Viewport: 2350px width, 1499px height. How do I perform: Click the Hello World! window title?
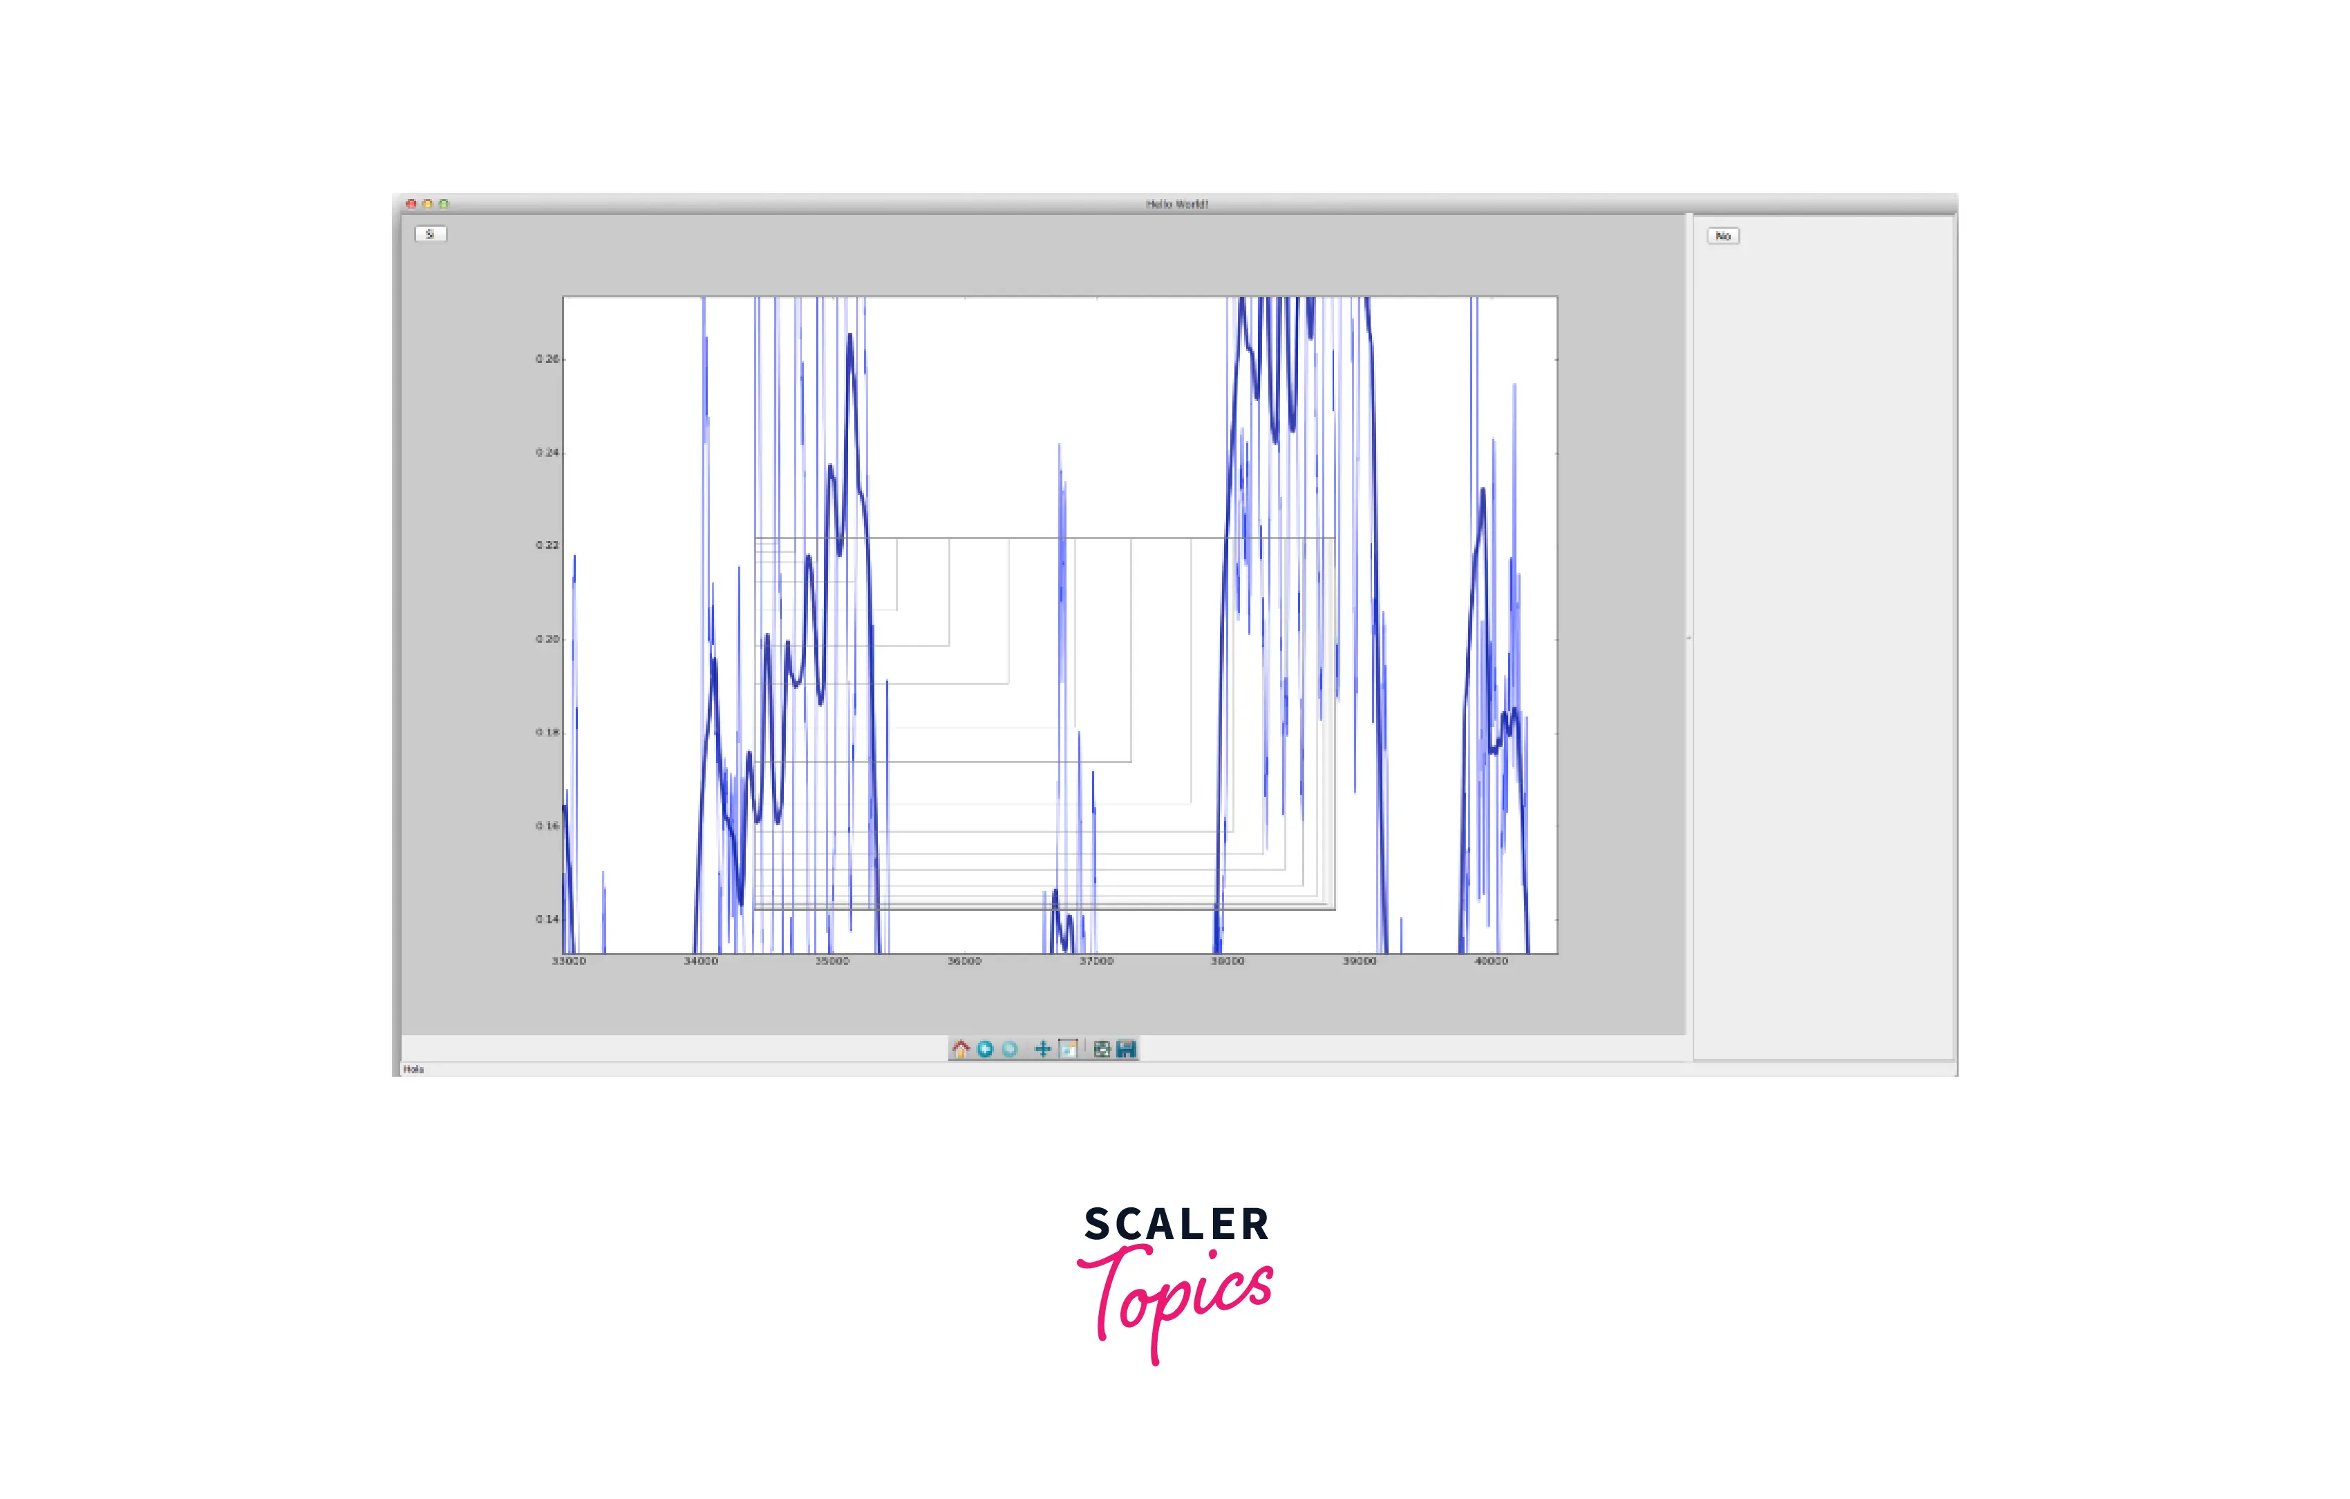click(x=1176, y=204)
